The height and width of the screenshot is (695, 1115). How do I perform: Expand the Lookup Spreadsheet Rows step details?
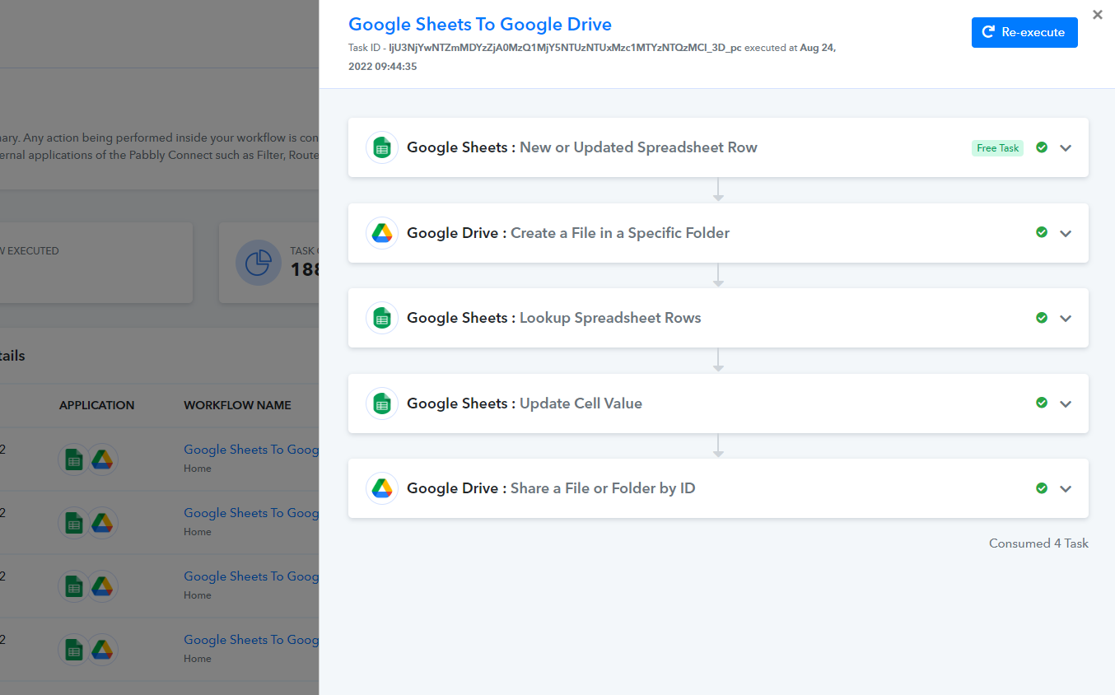click(1066, 319)
